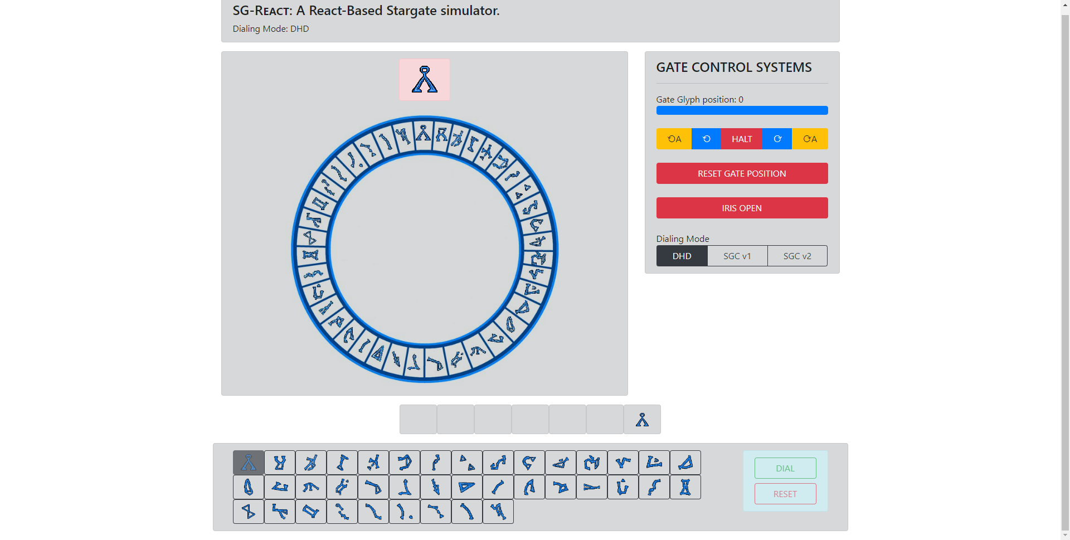Start auto clockwise rotation with yellow button
The width and height of the screenshot is (1070, 540).
[810, 139]
